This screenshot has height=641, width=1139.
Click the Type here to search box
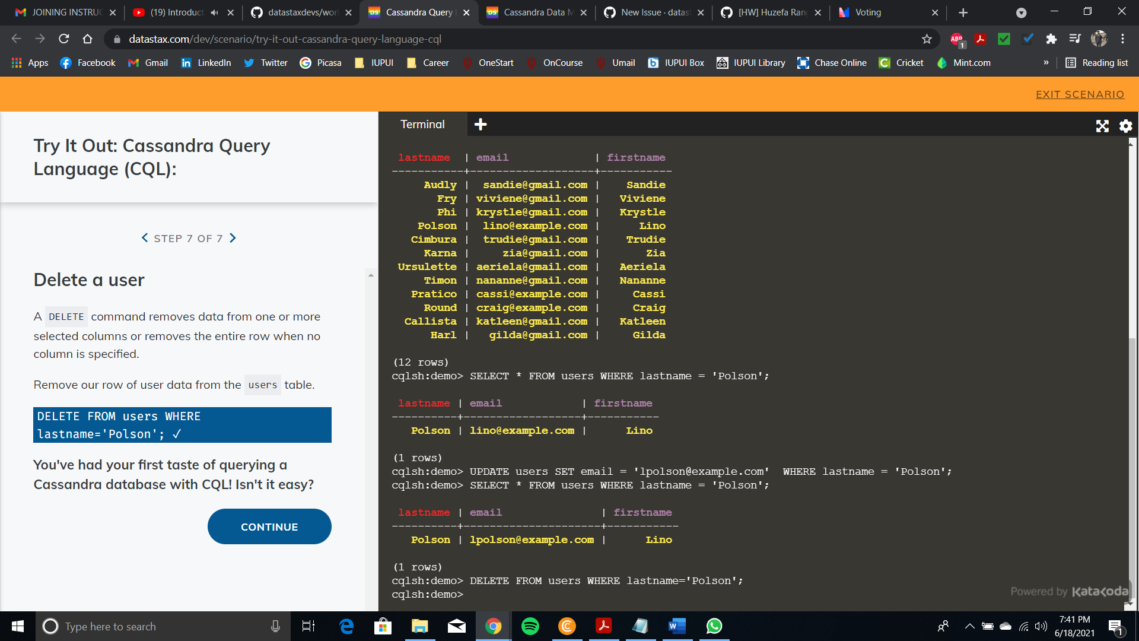pyautogui.click(x=148, y=626)
